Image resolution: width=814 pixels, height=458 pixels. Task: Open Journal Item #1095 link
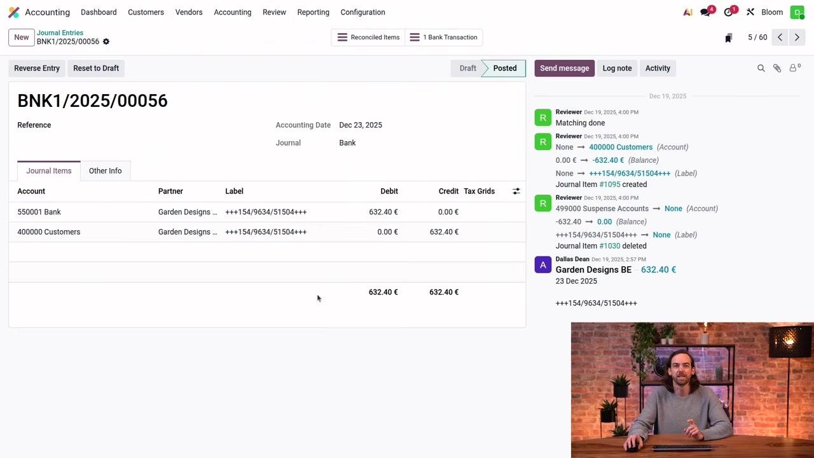pos(610,184)
